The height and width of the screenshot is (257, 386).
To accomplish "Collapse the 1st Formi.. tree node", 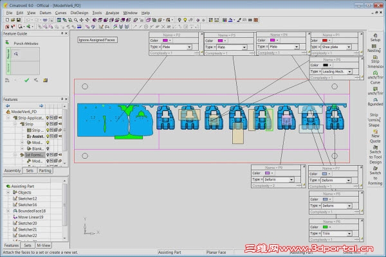I will click(15, 155).
